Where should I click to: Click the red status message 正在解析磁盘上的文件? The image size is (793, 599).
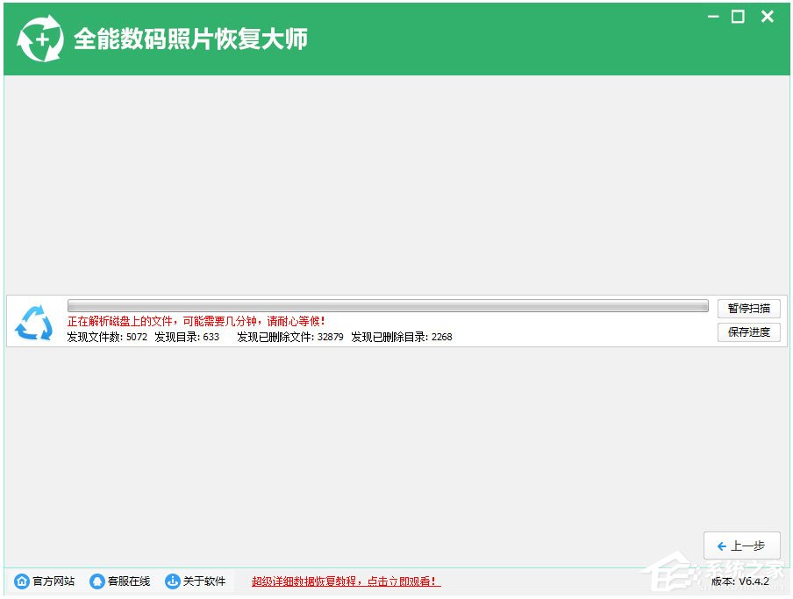[196, 321]
